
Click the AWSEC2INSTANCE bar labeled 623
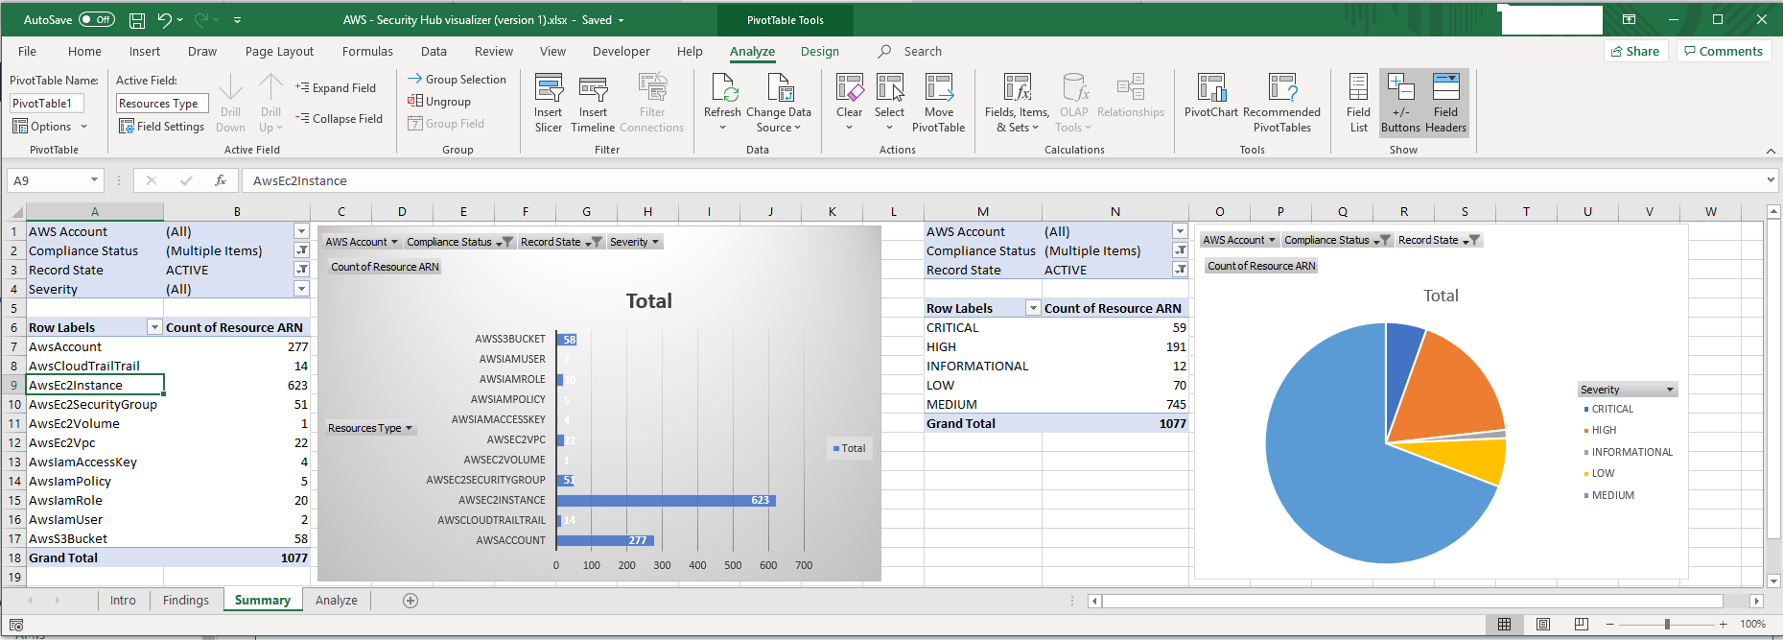pos(666,500)
